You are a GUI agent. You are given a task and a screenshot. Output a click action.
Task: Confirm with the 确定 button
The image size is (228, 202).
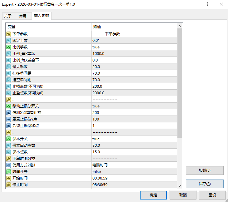point(153,195)
